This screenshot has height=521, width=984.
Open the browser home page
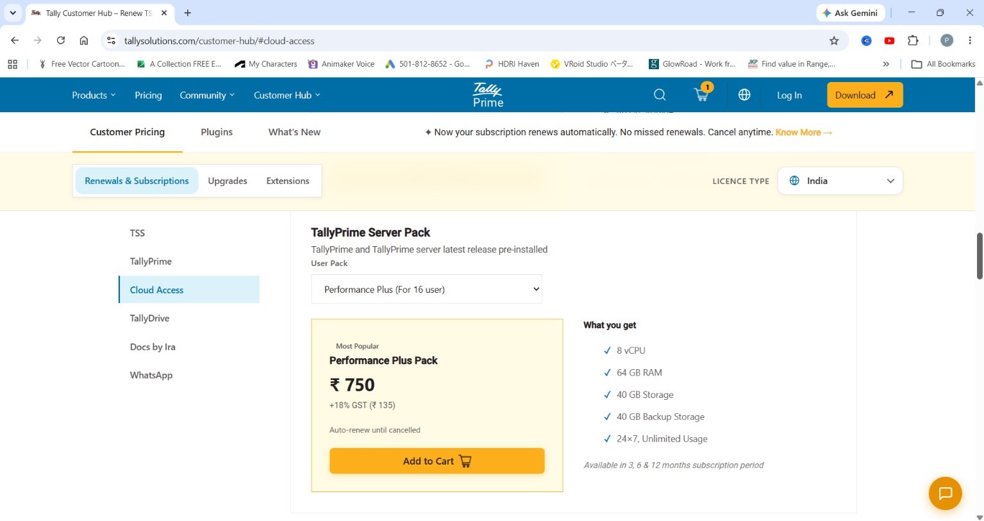tap(84, 40)
